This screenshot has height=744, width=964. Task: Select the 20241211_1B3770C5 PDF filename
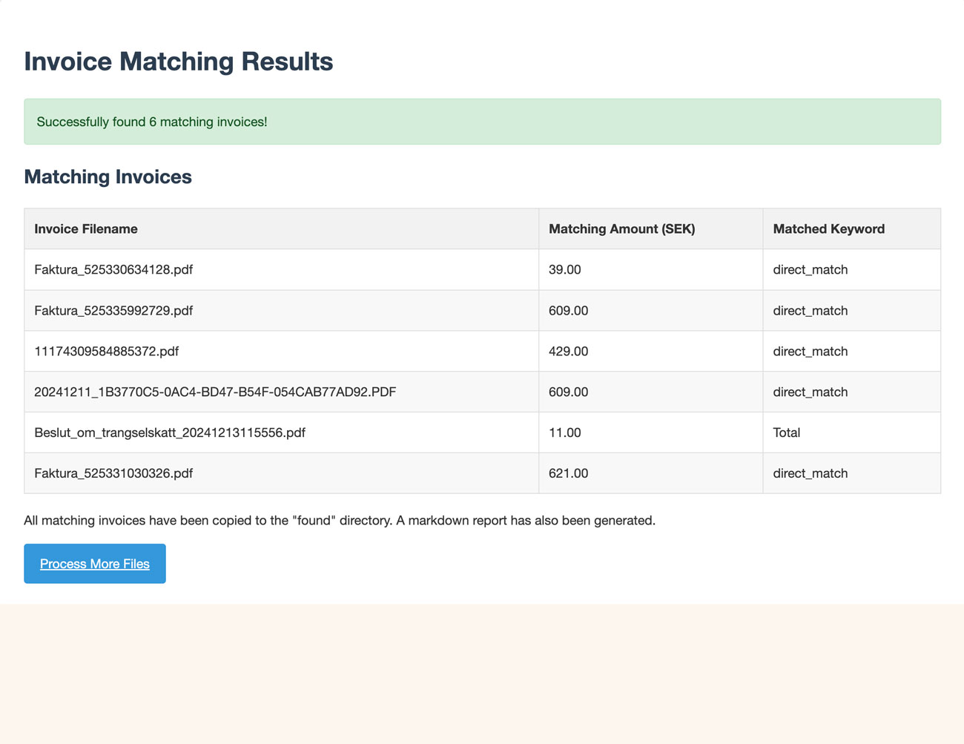tap(215, 392)
